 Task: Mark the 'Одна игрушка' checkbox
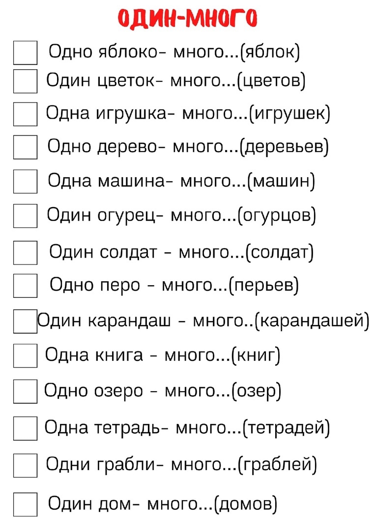click(x=25, y=114)
